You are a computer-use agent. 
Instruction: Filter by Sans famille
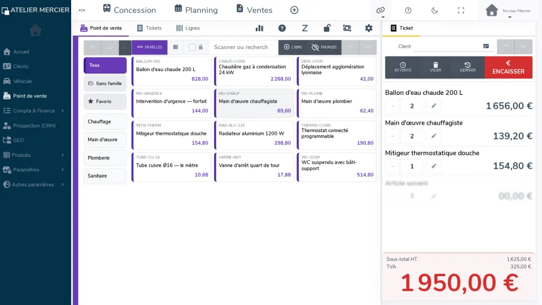pyautogui.click(x=105, y=84)
